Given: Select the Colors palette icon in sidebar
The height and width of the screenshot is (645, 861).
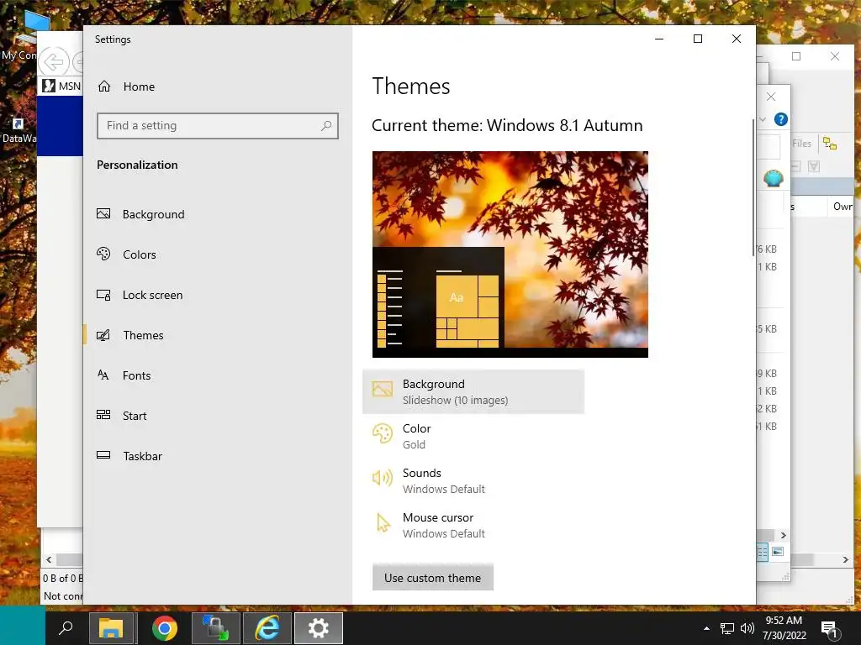Looking at the screenshot, I should tap(103, 254).
